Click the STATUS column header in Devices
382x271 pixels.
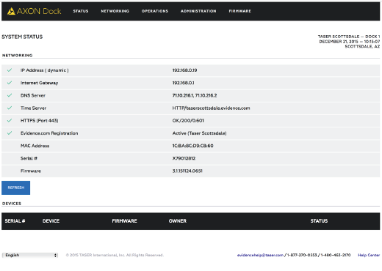tap(319, 221)
